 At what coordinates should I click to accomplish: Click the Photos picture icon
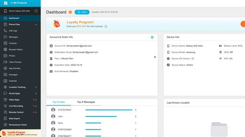pyautogui.click(x=5, y=56)
